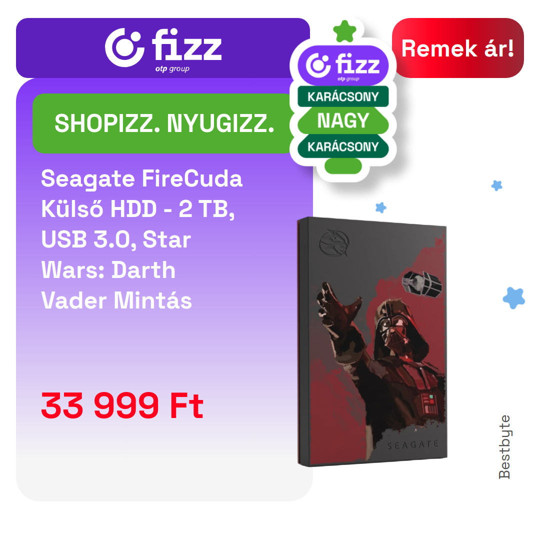Click the NAGY label on tree badge
The height and width of the screenshot is (540, 540).
click(343, 120)
